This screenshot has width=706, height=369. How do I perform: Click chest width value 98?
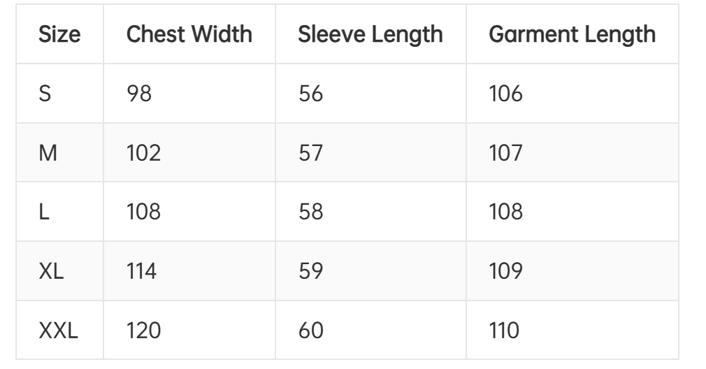tap(139, 94)
